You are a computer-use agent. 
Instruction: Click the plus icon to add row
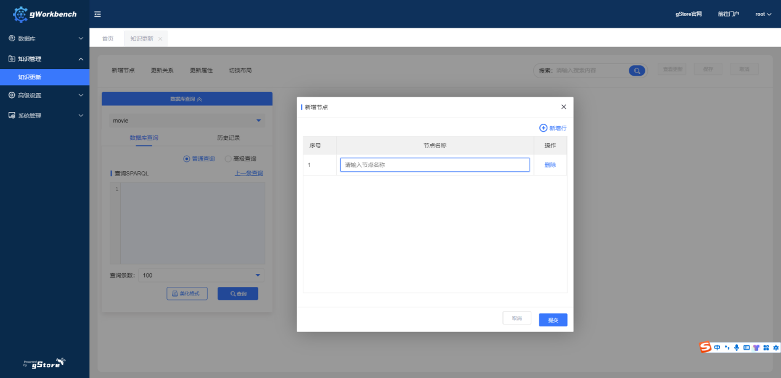pos(543,128)
